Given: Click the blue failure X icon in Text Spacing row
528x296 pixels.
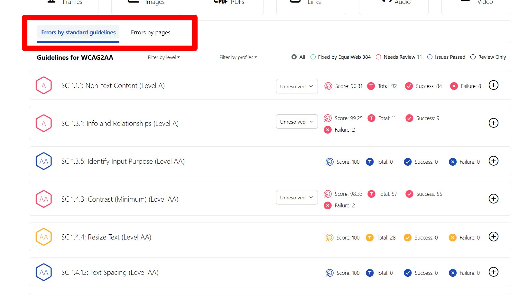Looking at the screenshot, I should [452, 273].
